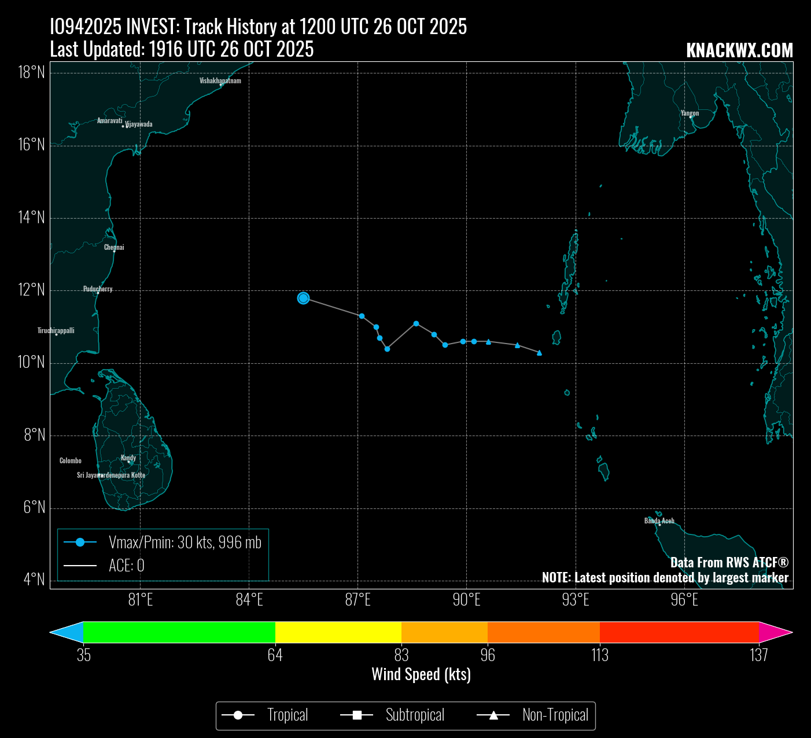Click the Banda Aceh city label
The width and height of the screenshot is (811, 738).
pyautogui.click(x=659, y=521)
